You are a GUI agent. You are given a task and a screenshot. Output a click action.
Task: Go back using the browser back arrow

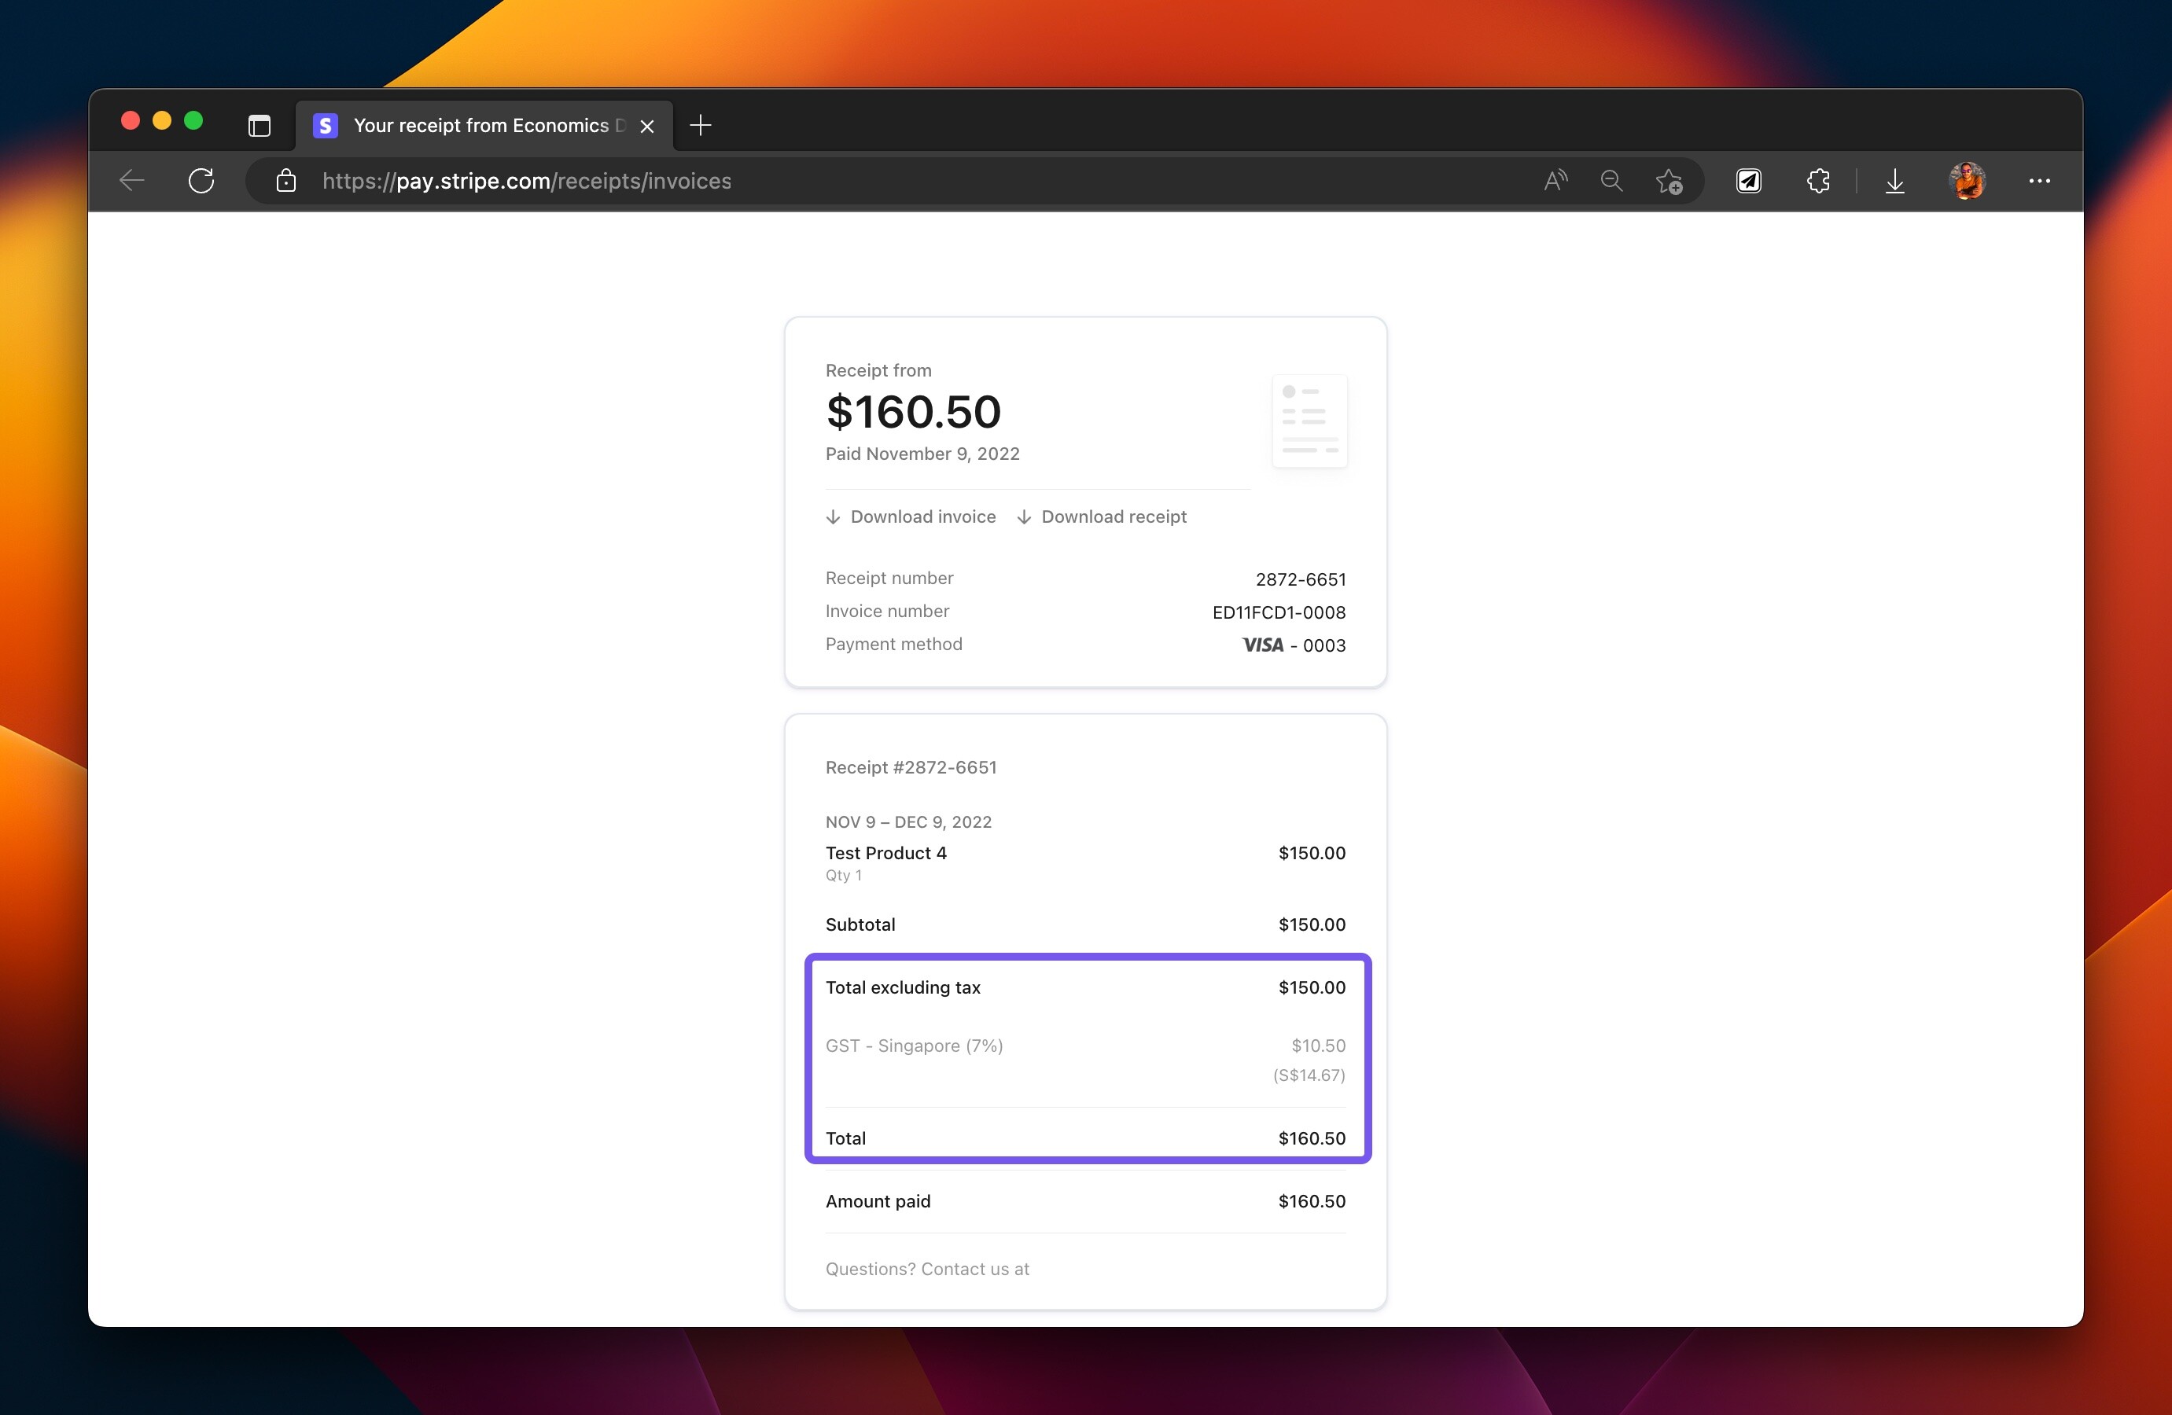132,181
